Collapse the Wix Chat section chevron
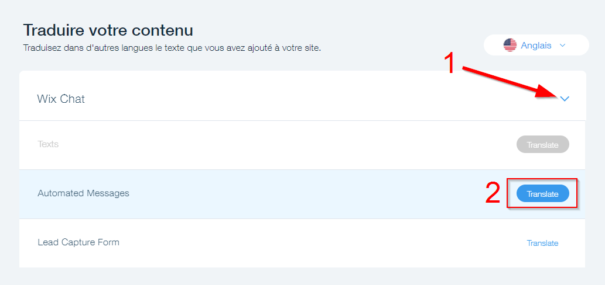The width and height of the screenshot is (605, 285). tap(565, 99)
